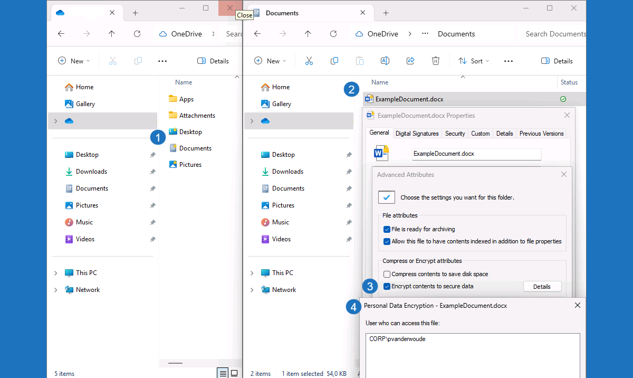This screenshot has height=378, width=633.
Task: Click Details button next to Encrypt contents
Action: 542,287
